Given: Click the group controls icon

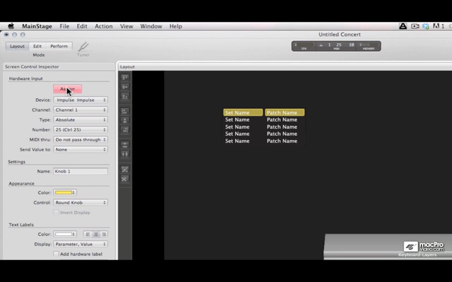Looking at the screenshot, I should point(125,169).
